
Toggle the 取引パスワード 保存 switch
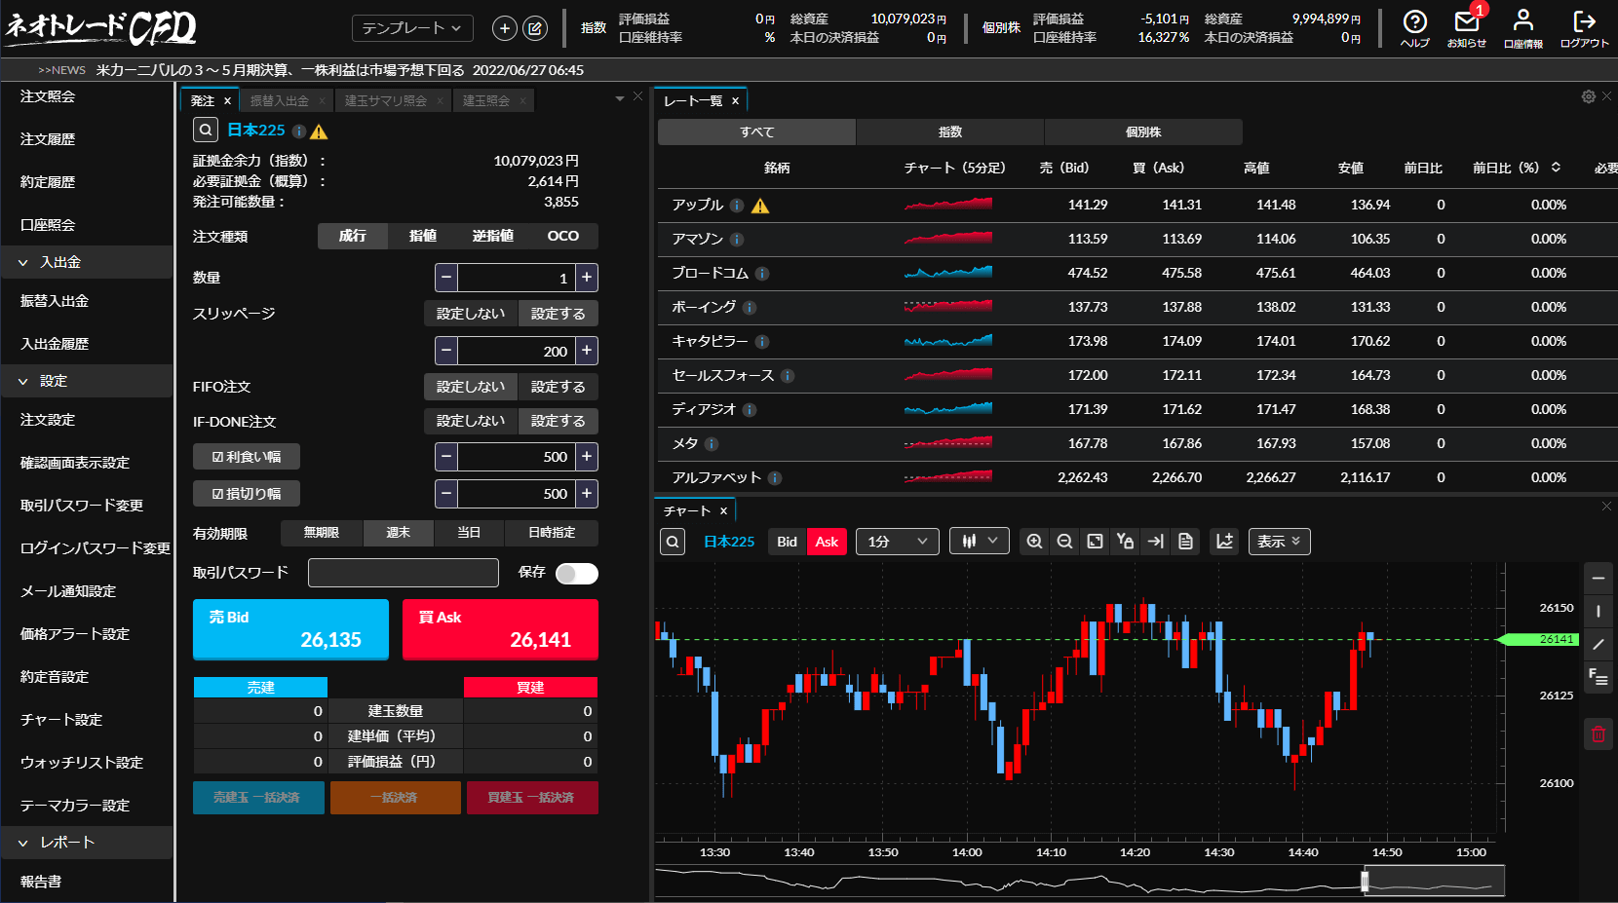pyautogui.click(x=577, y=574)
